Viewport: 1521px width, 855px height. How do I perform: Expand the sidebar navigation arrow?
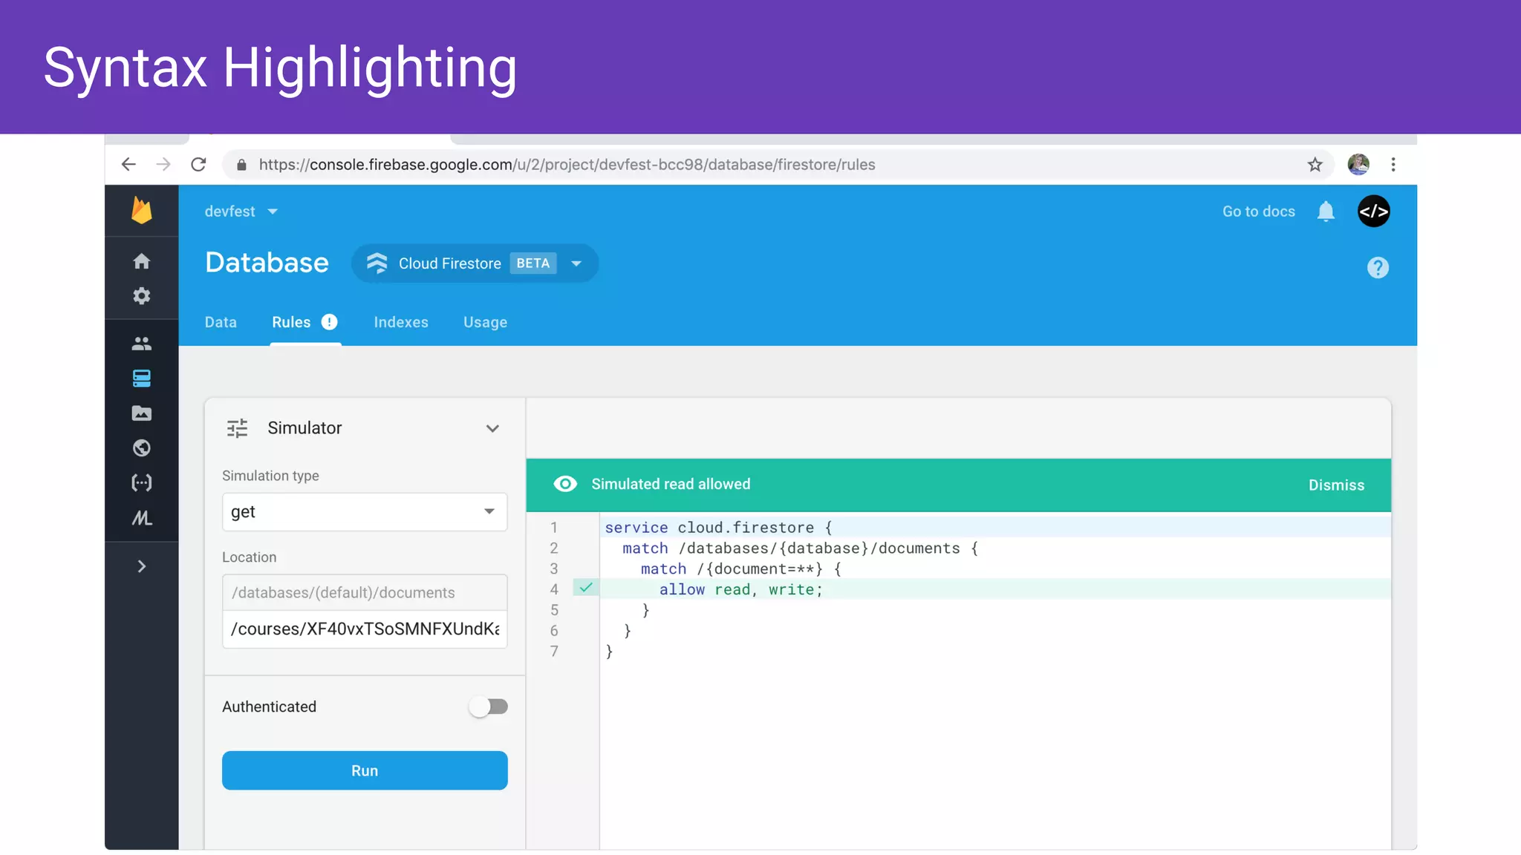[x=141, y=566]
